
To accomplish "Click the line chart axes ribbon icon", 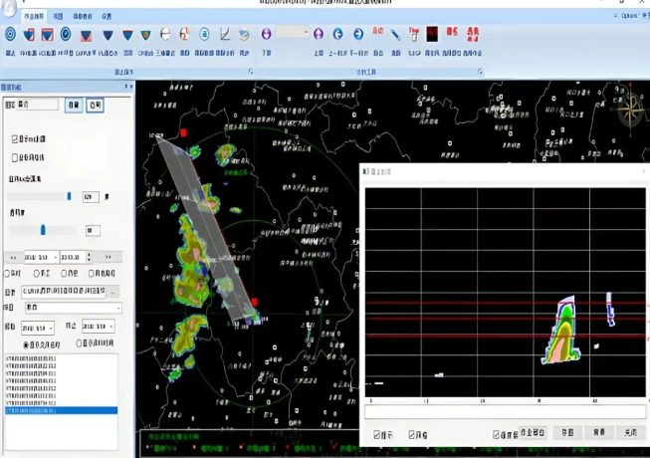I will [x=225, y=34].
